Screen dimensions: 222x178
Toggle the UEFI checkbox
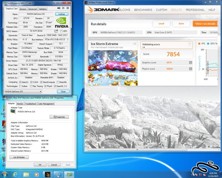pos(61,31)
